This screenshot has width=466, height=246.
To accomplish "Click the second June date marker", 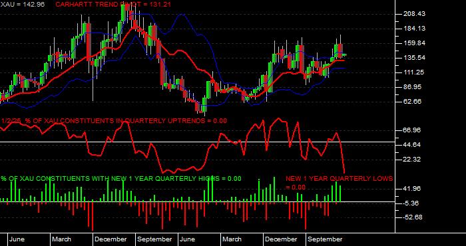I will [188, 239].
